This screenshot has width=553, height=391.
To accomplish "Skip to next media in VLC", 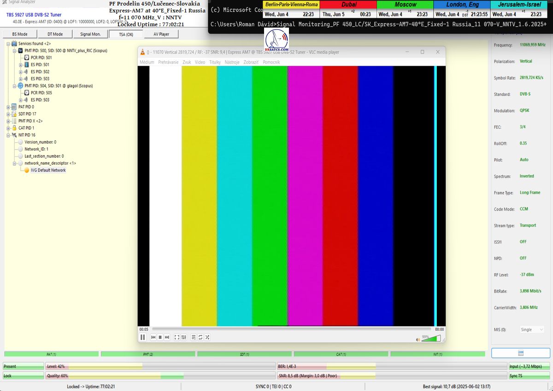I will (x=167, y=337).
